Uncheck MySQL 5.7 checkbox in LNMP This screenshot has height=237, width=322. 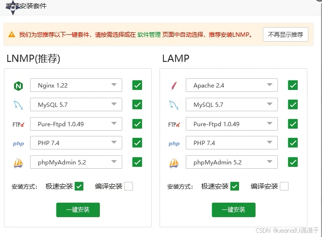137,104
